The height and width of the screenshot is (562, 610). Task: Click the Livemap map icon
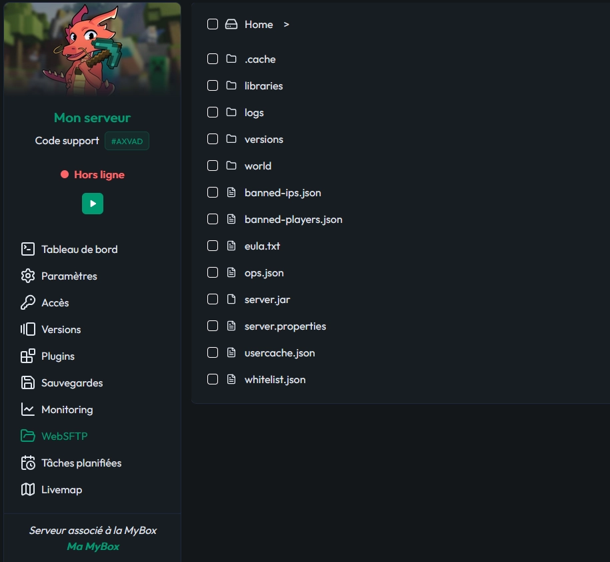click(28, 489)
